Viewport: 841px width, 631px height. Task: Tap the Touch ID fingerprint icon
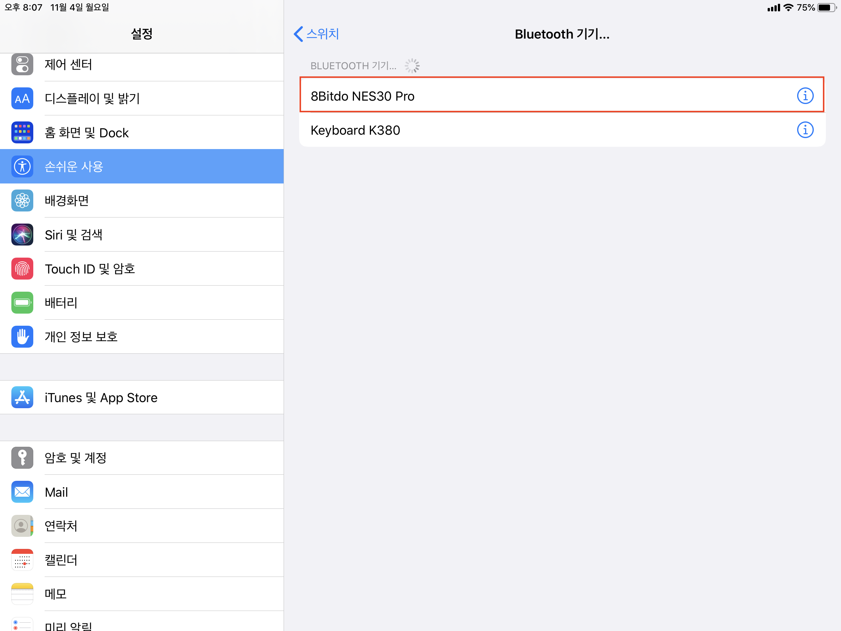[22, 269]
